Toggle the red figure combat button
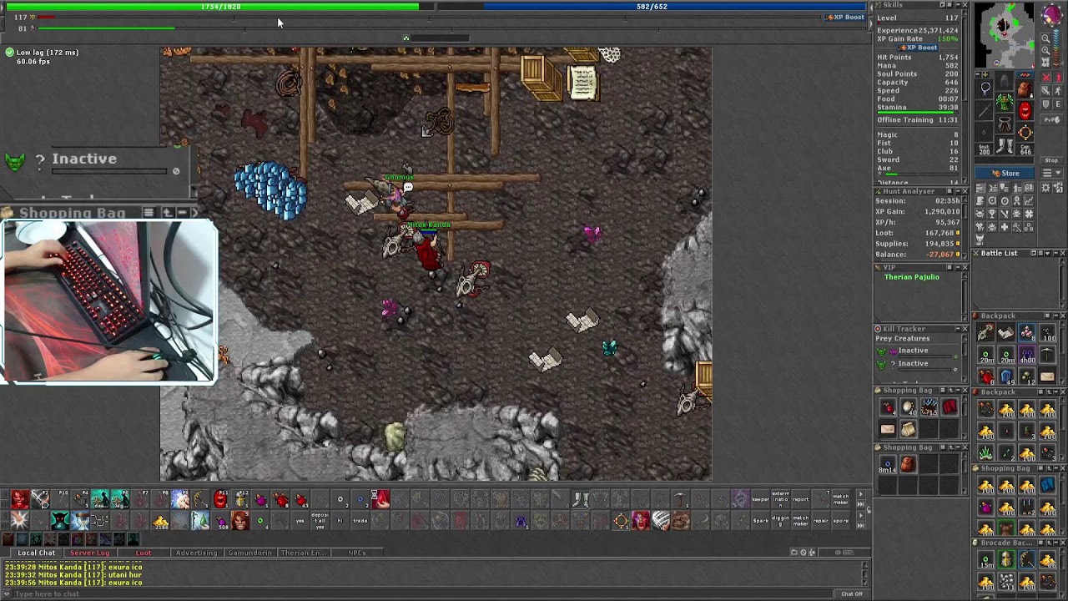 click(x=1058, y=77)
